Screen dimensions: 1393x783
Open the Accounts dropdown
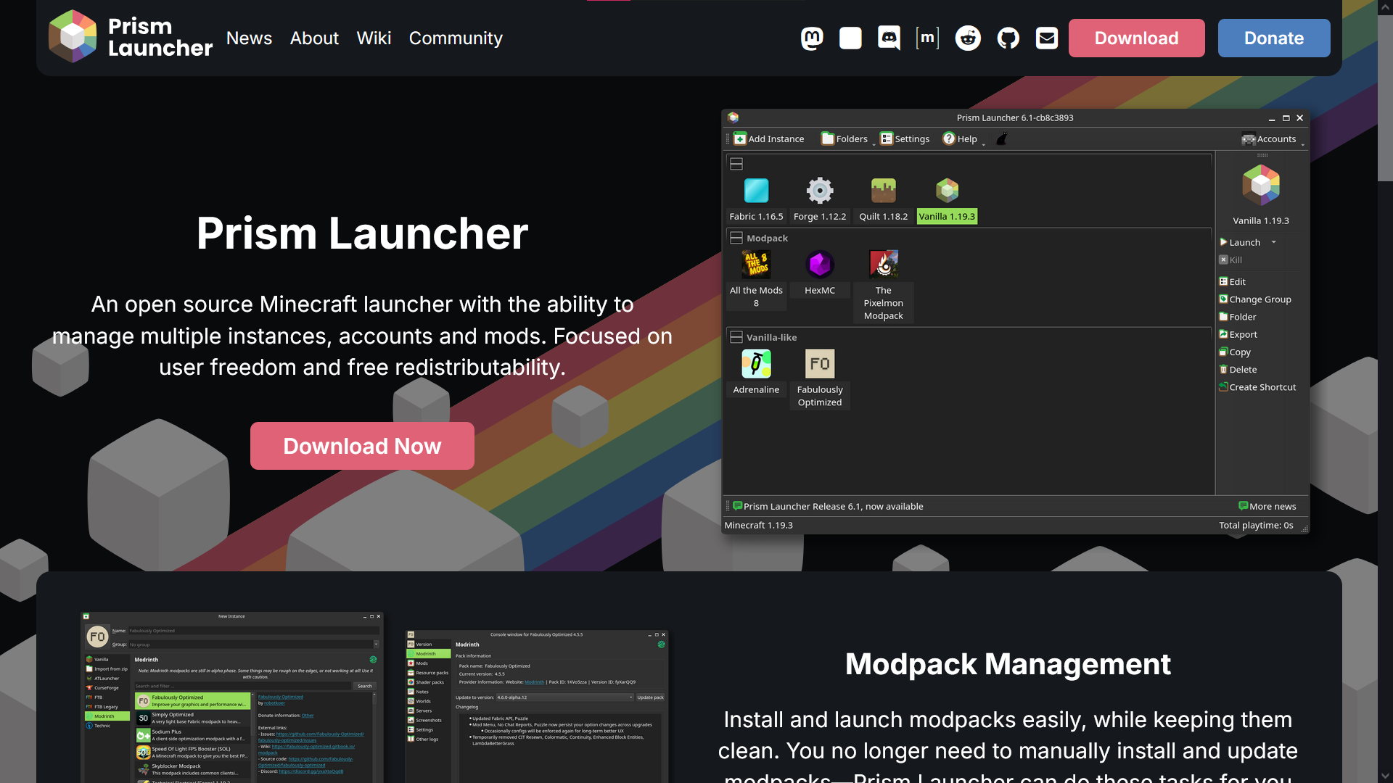click(x=1275, y=138)
